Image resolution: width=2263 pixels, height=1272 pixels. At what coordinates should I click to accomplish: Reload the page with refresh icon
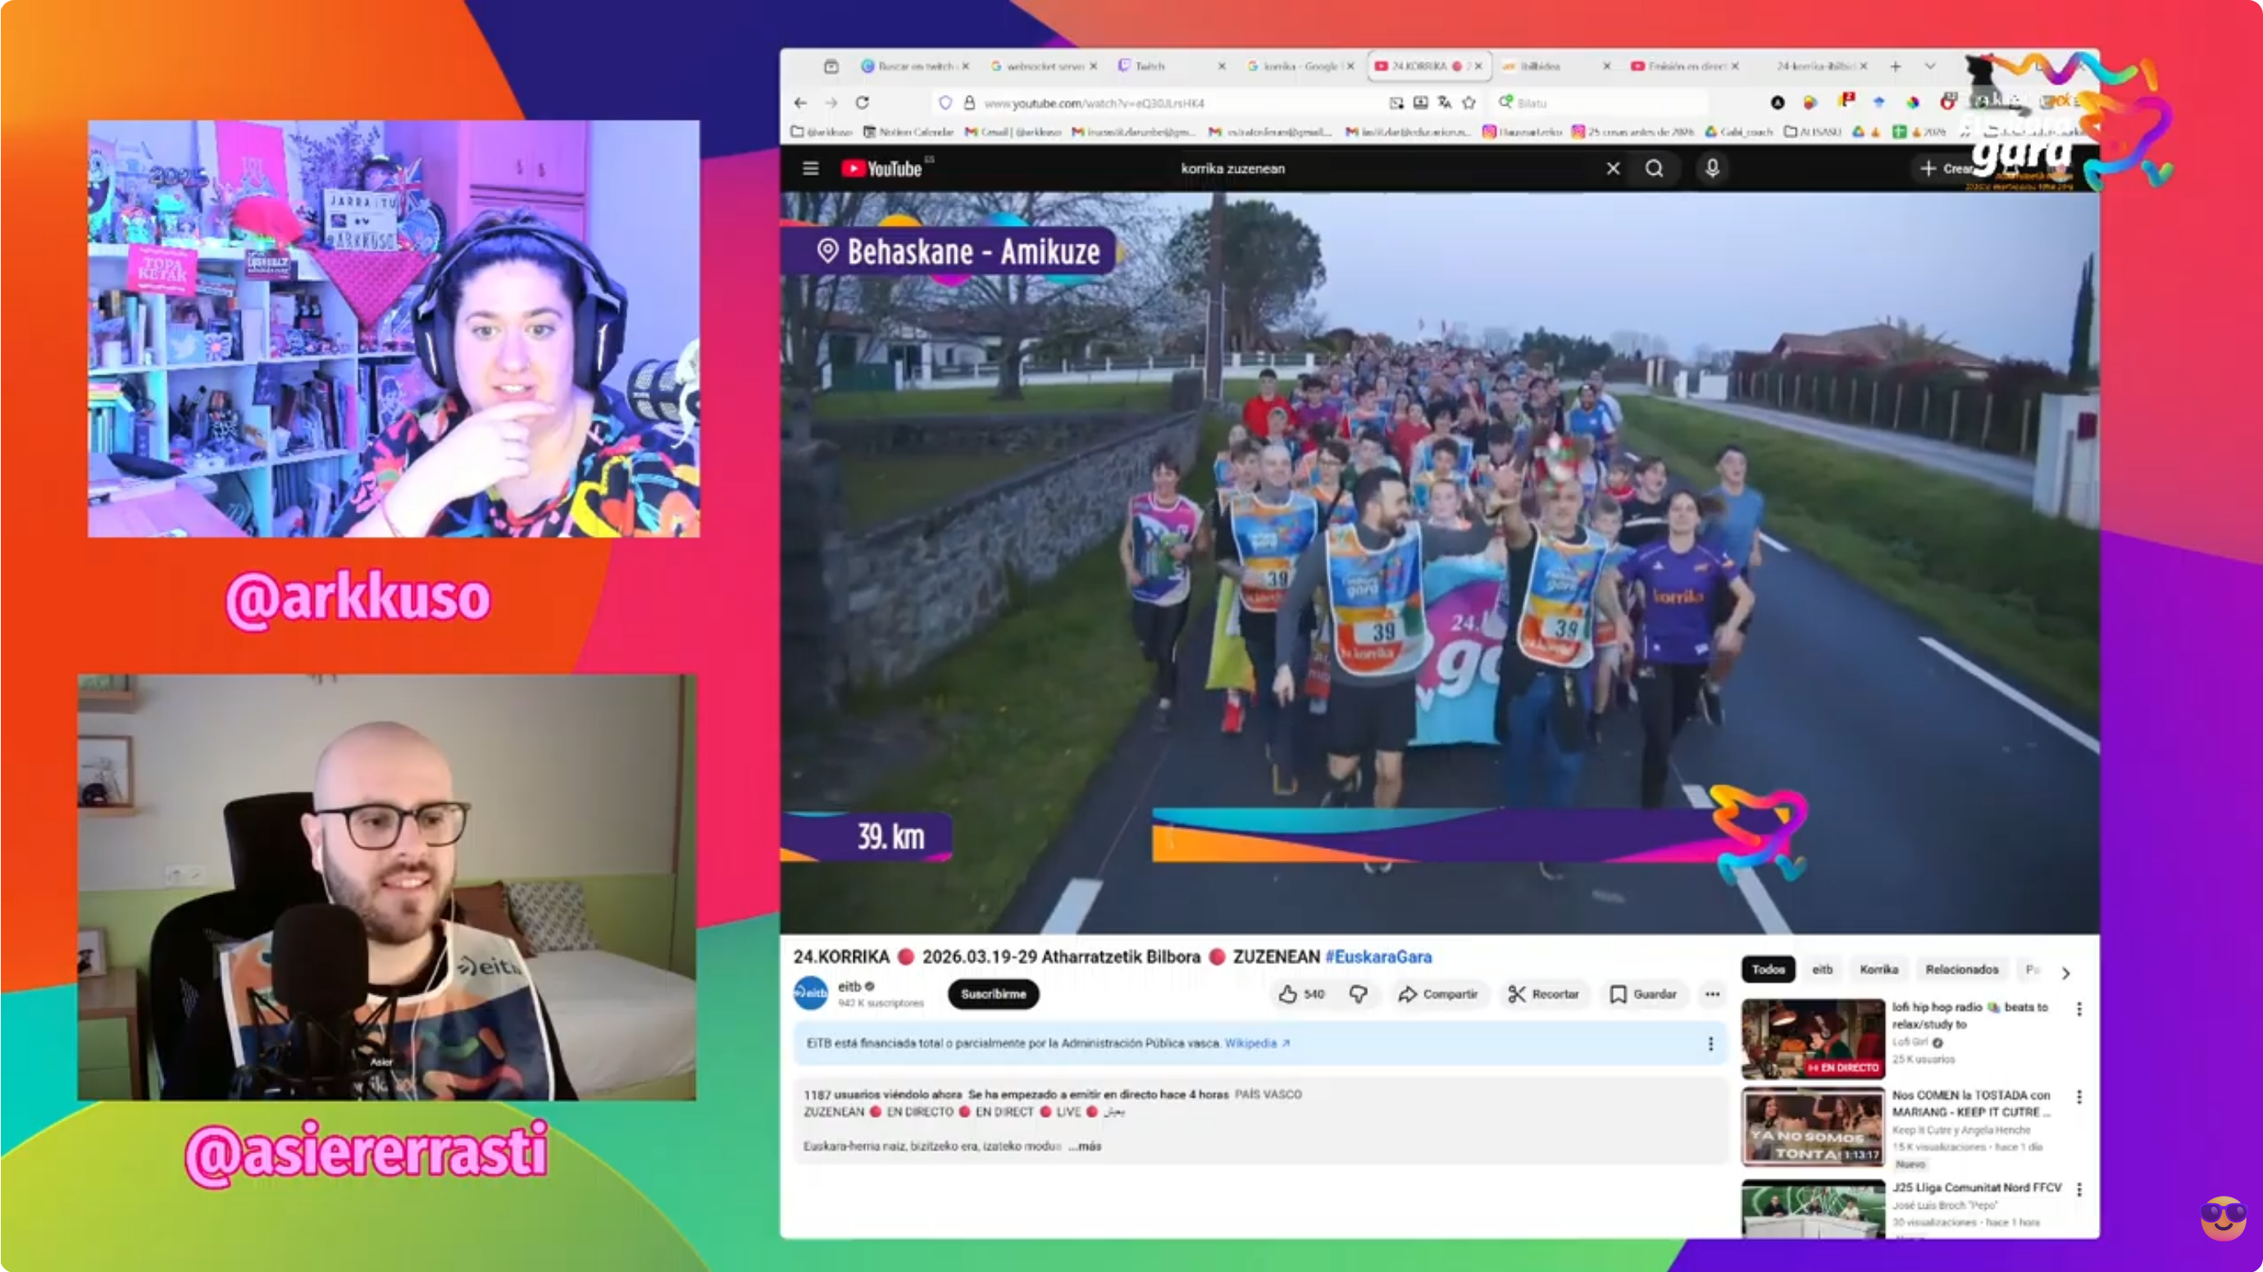coord(862,102)
